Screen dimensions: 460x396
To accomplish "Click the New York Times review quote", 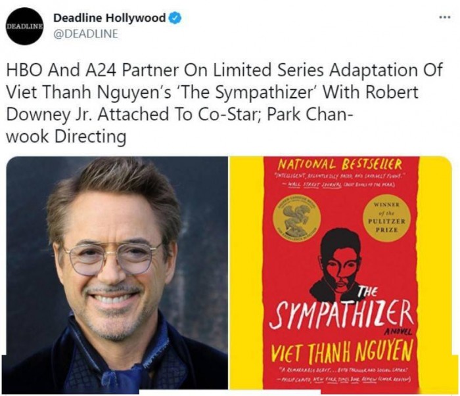I will [x=344, y=374].
